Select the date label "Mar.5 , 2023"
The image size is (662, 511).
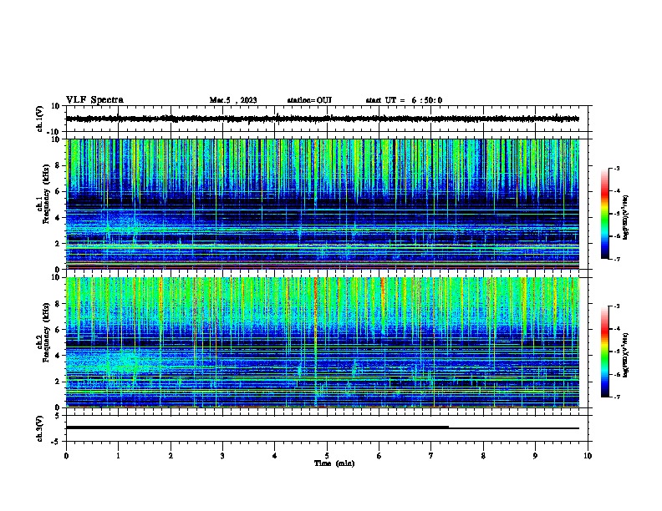coord(233,100)
